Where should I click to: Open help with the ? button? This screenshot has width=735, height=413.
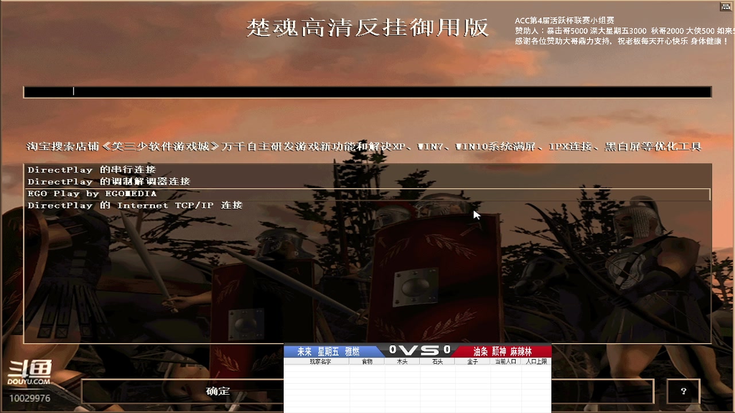[683, 391]
